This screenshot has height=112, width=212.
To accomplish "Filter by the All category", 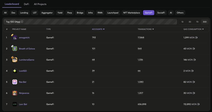I will tap(5, 13).
